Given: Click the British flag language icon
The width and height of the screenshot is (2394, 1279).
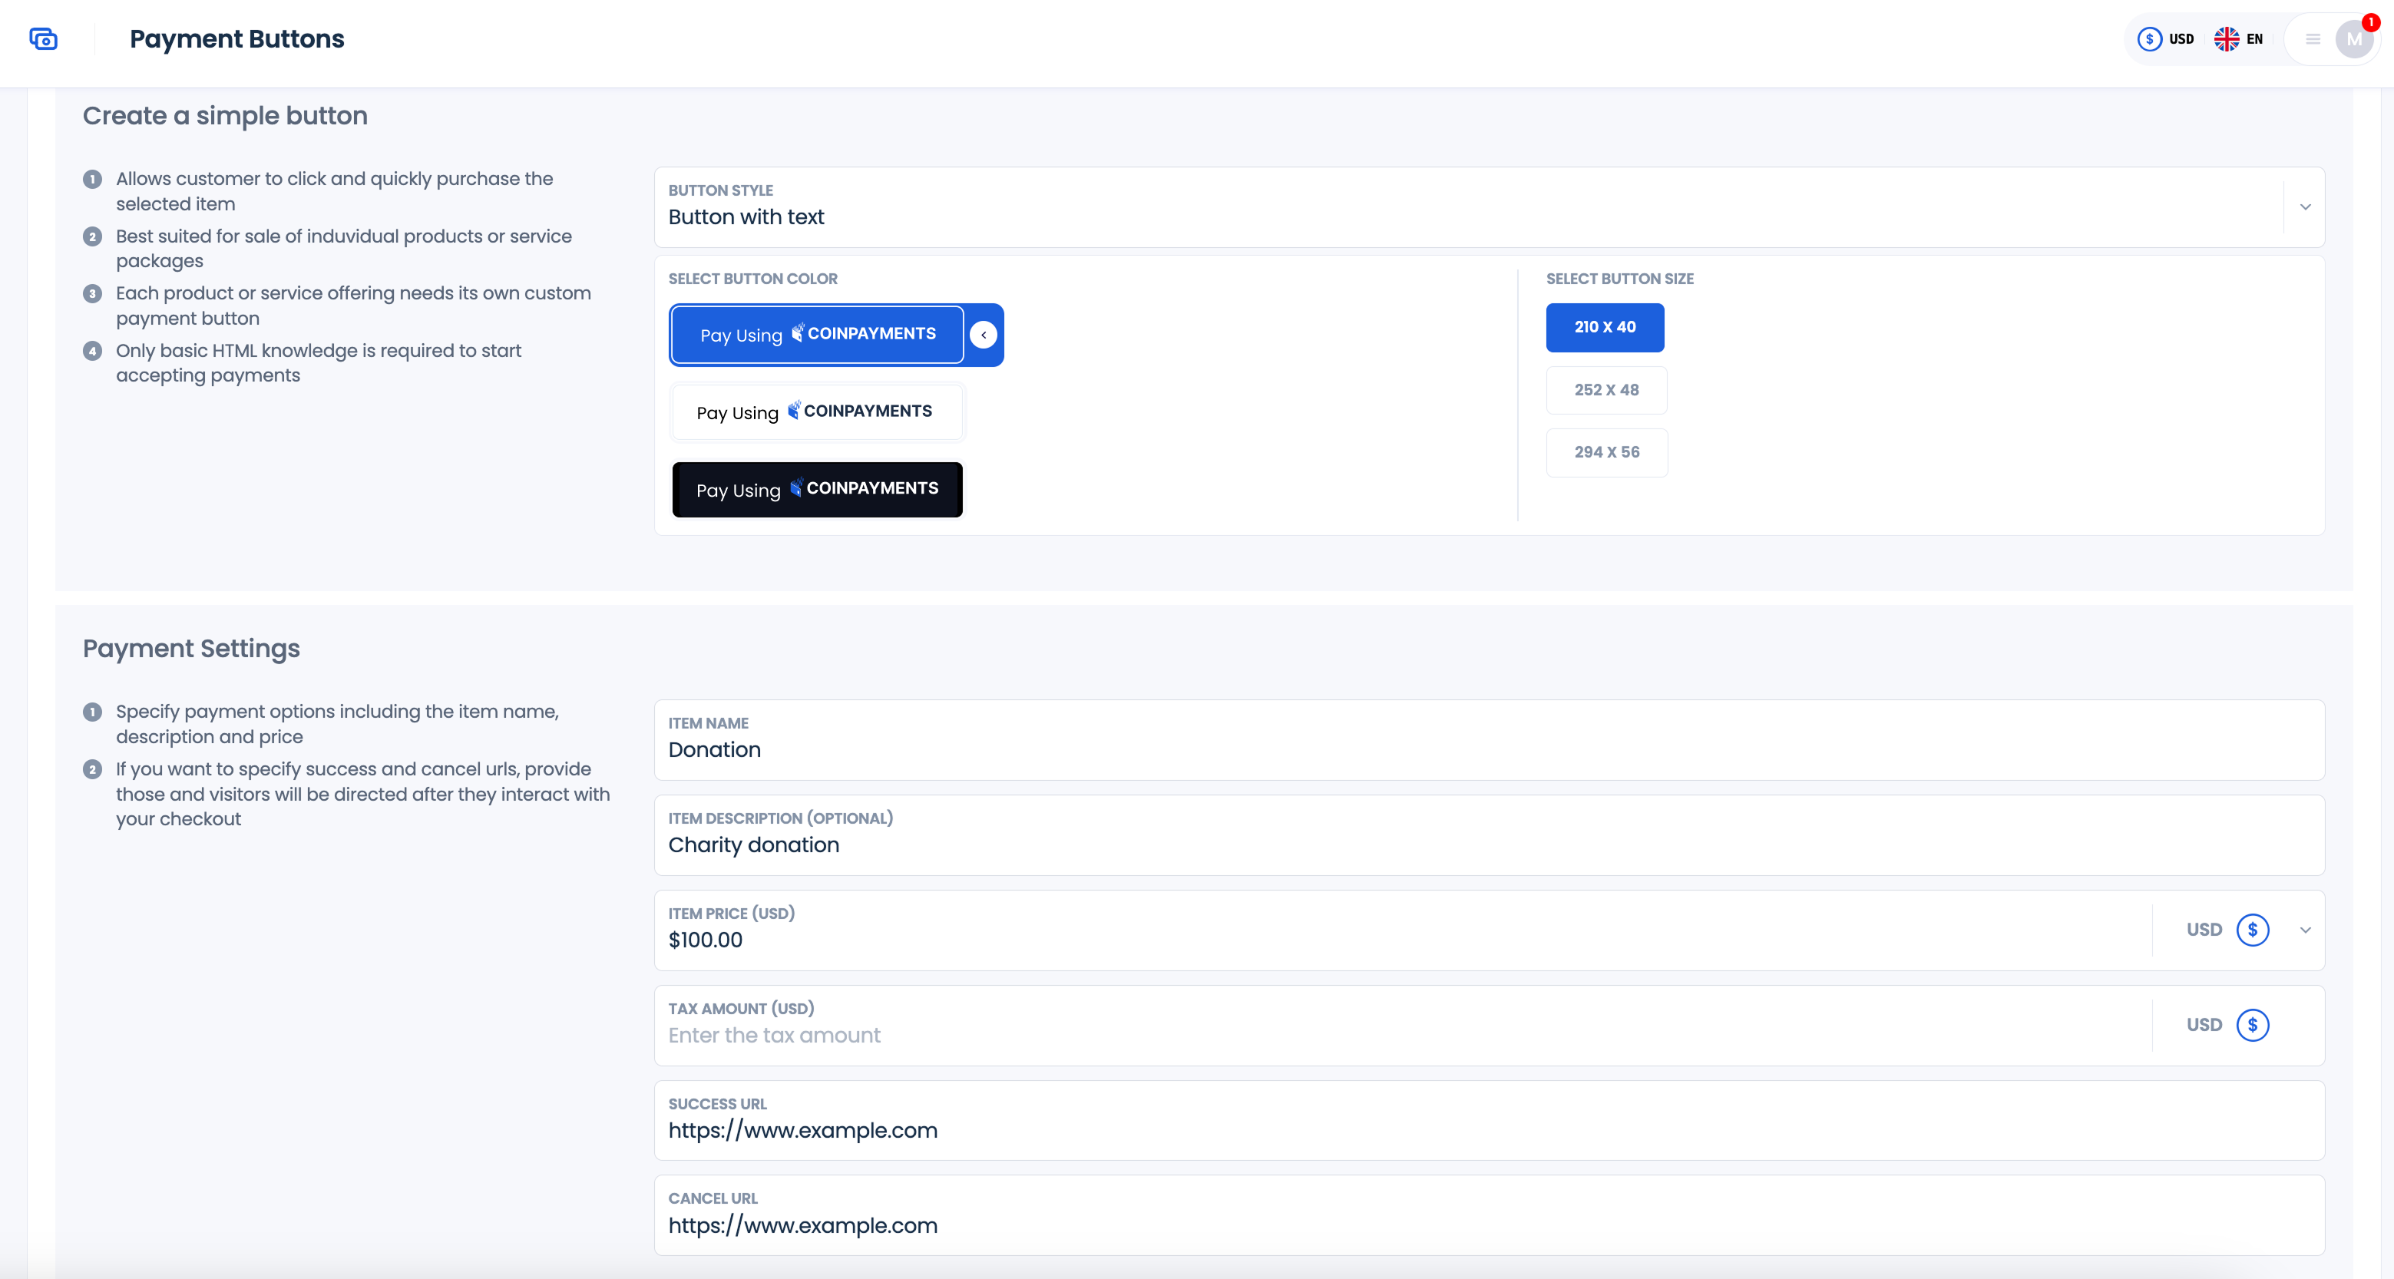Looking at the screenshot, I should pos(2226,39).
